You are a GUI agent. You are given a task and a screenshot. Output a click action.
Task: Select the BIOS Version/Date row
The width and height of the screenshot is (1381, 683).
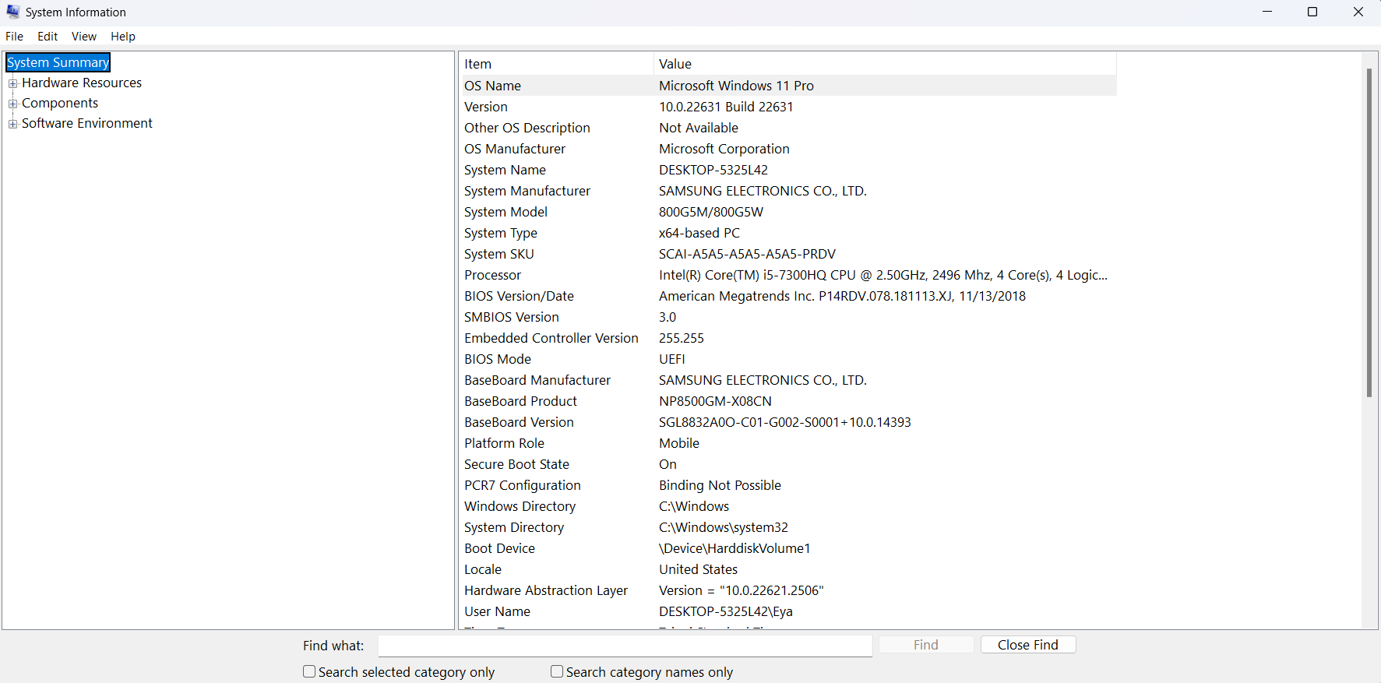pyautogui.click(x=787, y=296)
